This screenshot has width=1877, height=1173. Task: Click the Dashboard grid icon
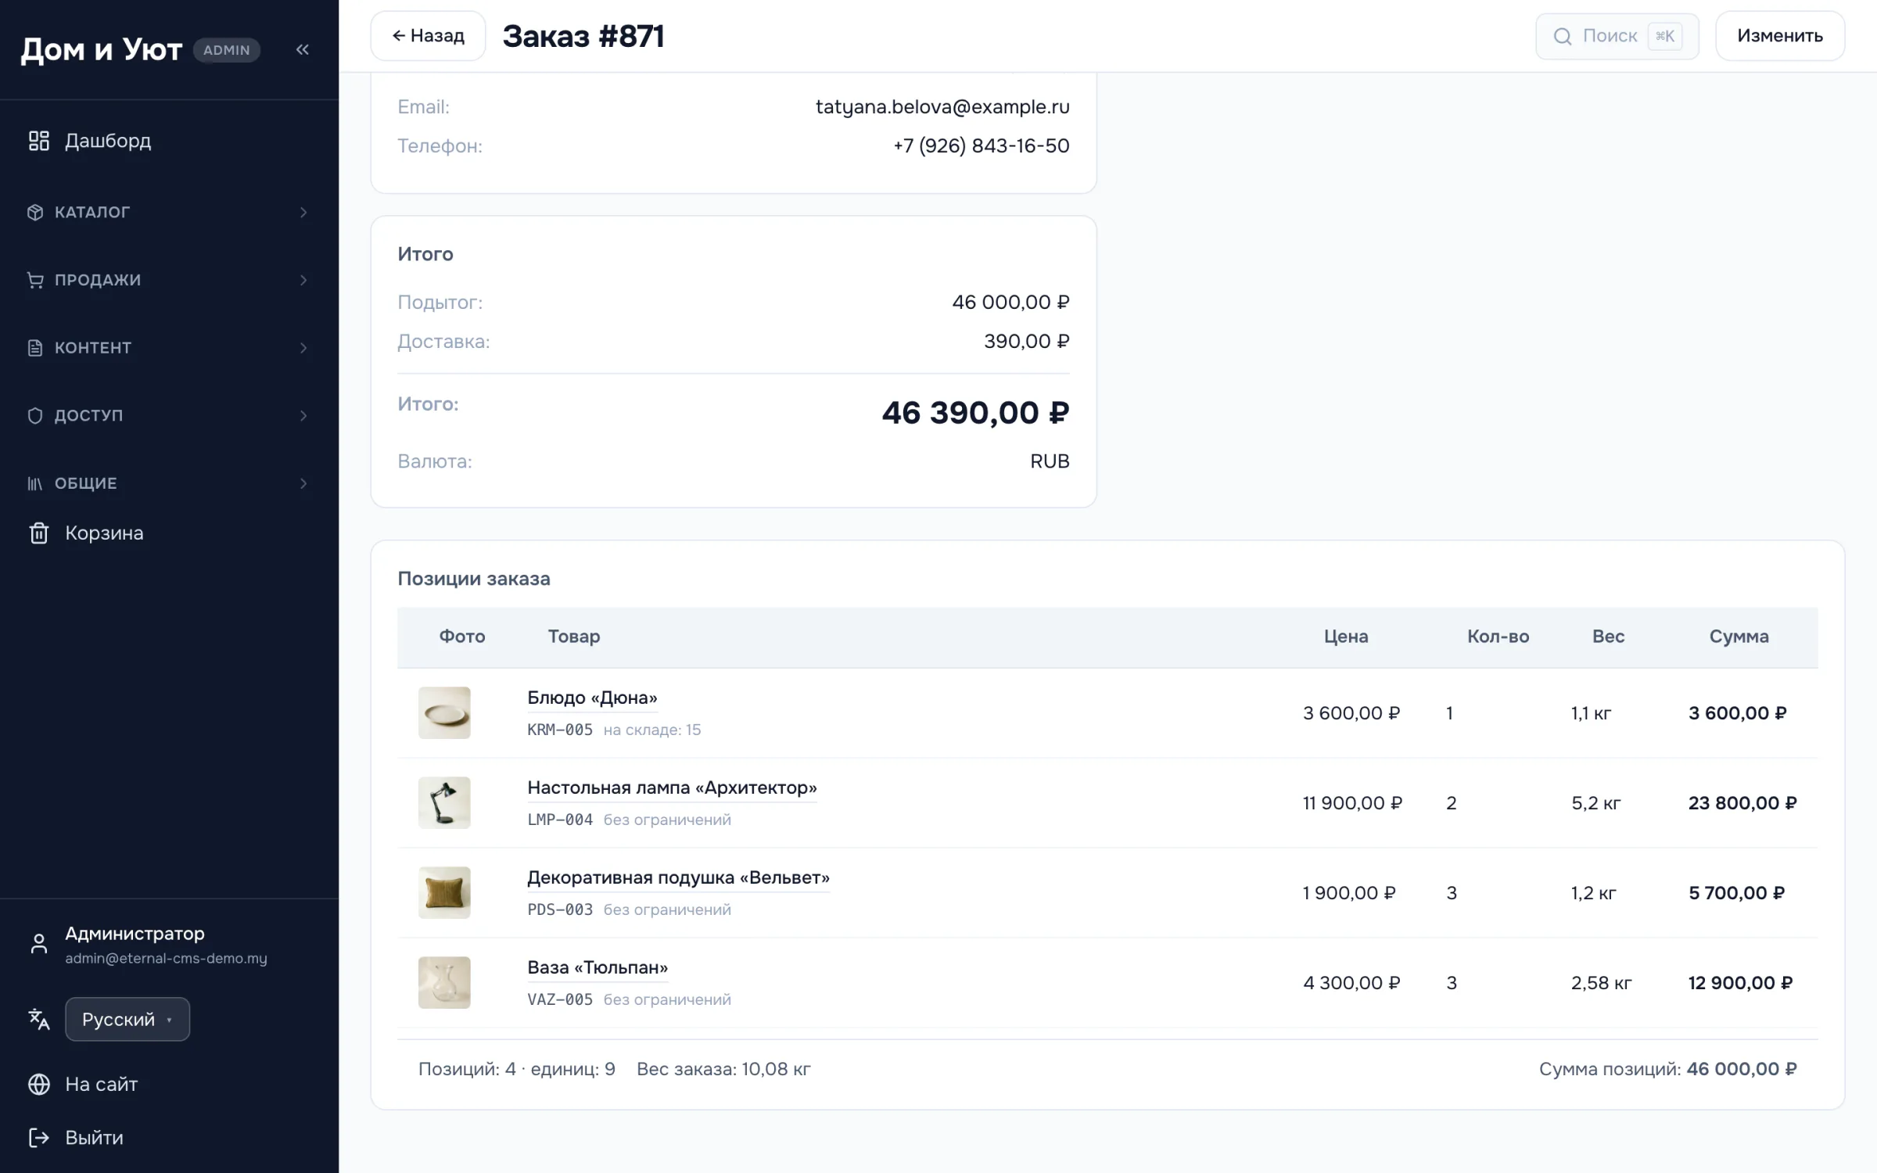point(38,141)
